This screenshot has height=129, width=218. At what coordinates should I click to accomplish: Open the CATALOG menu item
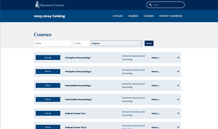click(x=118, y=16)
